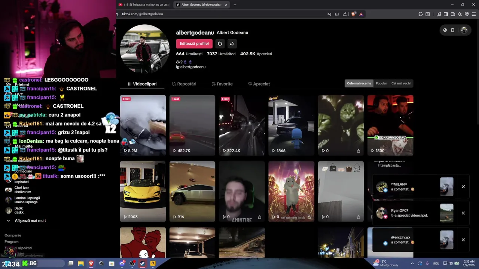This screenshot has height=269, width=479.
Task: Dismiss the ♡MILAN♡ comment notification
Action: click(463, 187)
